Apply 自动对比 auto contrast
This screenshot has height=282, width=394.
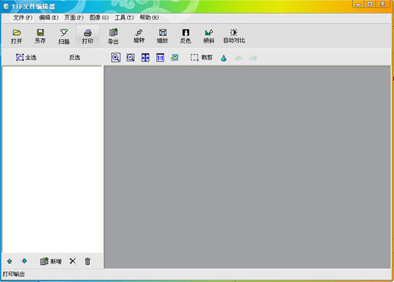[234, 36]
